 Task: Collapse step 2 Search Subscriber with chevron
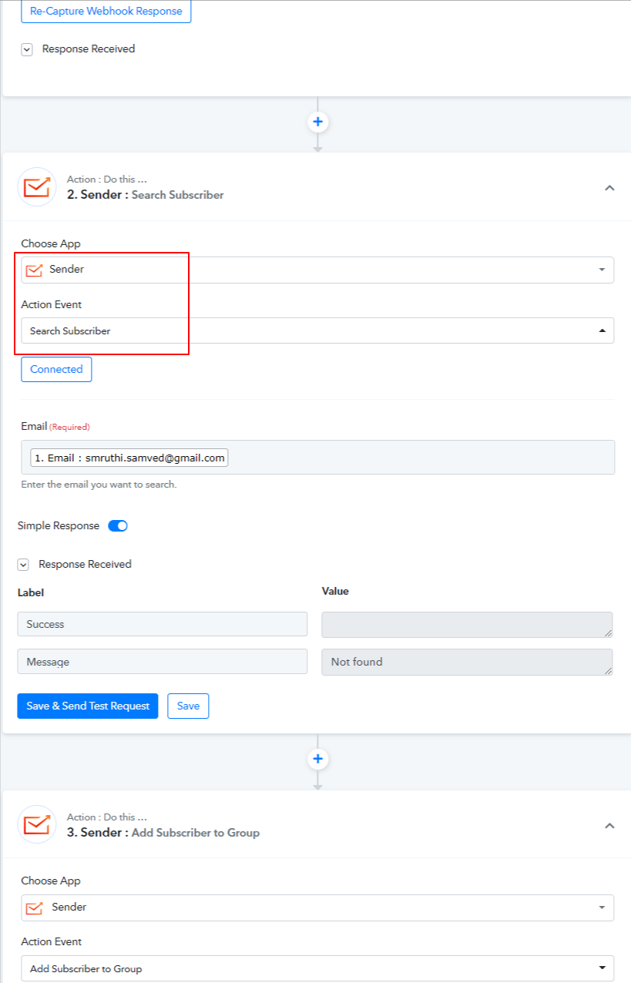point(609,188)
